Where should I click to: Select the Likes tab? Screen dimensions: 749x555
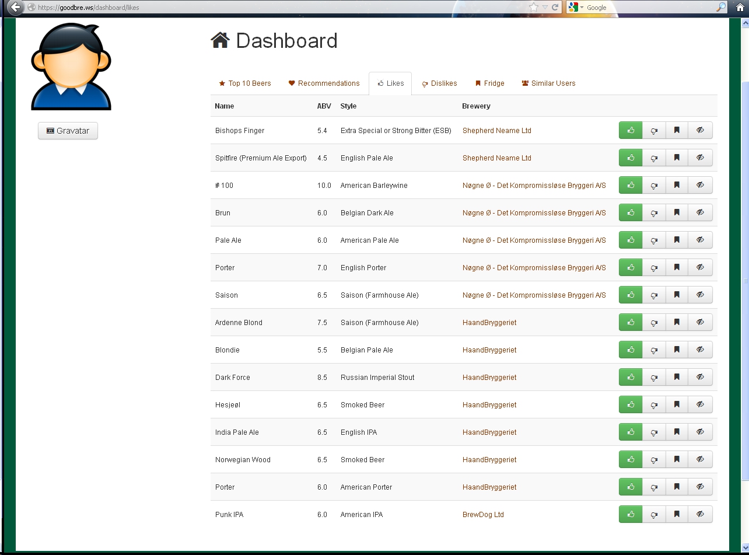pyautogui.click(x=390, y=83)
